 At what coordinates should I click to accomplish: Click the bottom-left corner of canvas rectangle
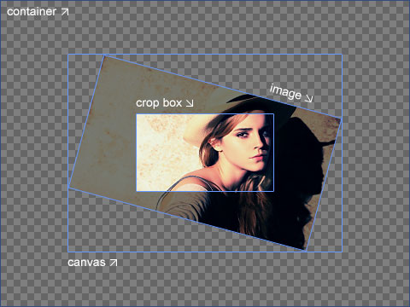(x=68, y=252)
